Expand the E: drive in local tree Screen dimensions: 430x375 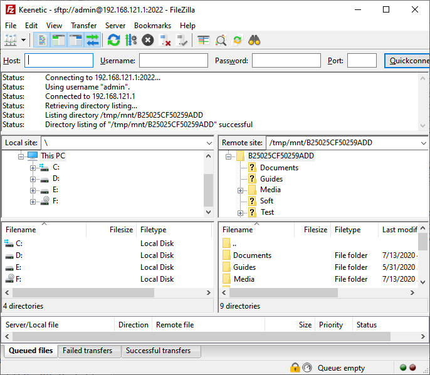(x=33, y=190)
